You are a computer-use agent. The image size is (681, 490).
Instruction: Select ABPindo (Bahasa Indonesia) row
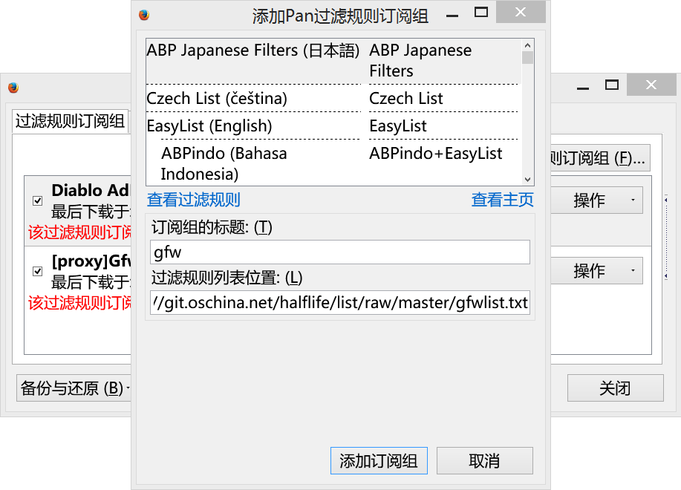tap(333, 163)
